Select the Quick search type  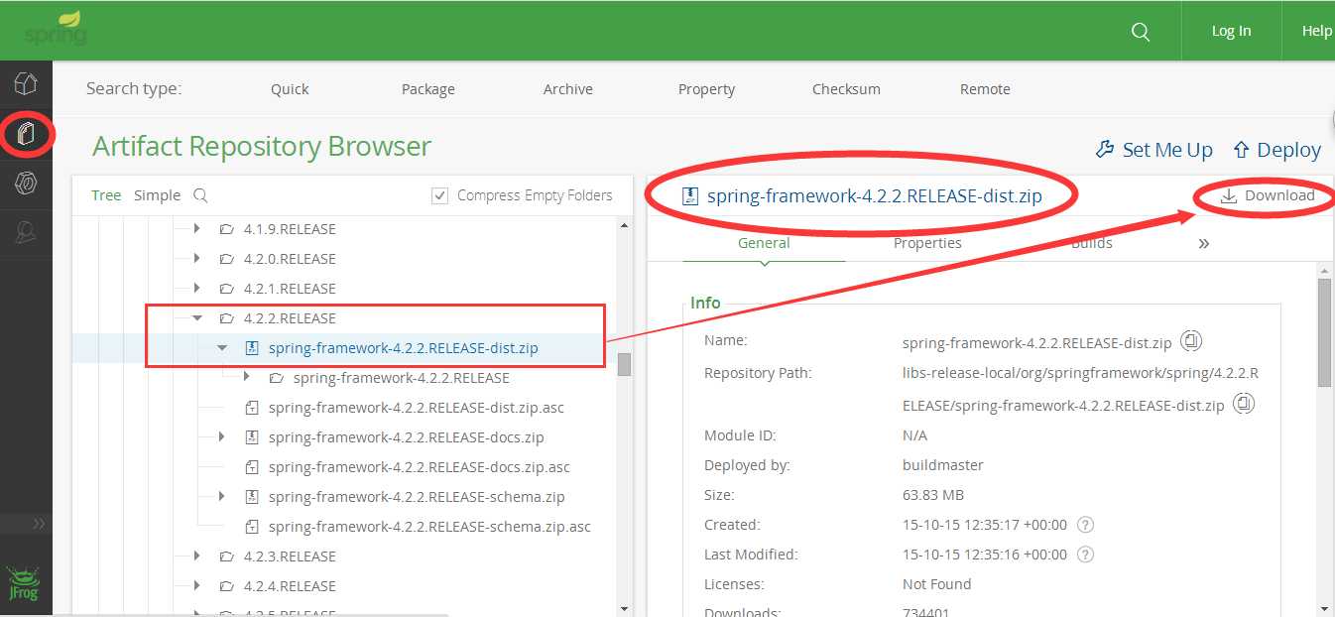click(x=290, y=89)
